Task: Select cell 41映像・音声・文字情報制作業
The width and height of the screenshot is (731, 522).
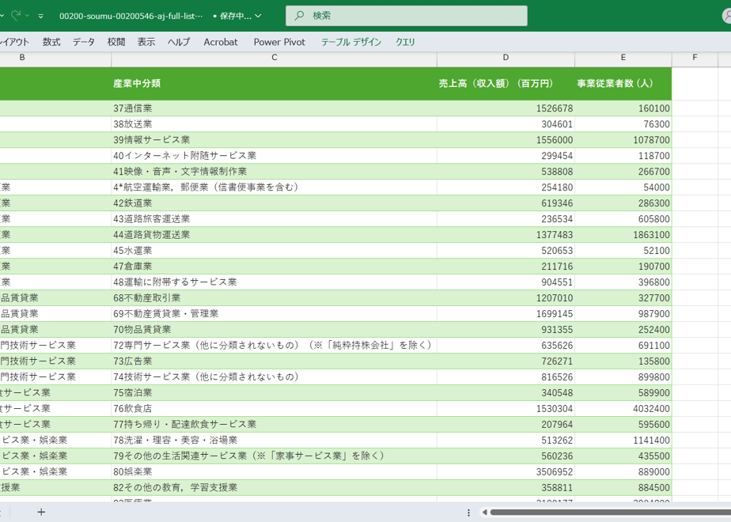Action: 274,172
